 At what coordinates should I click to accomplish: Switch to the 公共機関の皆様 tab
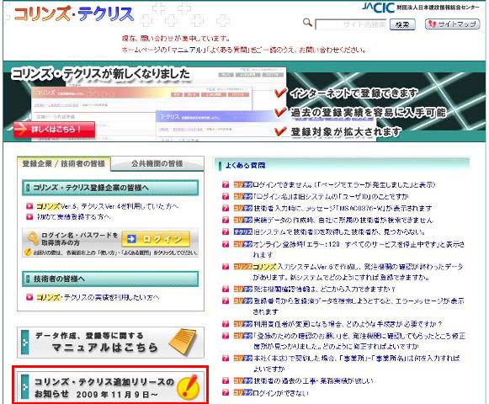(157, 163)
